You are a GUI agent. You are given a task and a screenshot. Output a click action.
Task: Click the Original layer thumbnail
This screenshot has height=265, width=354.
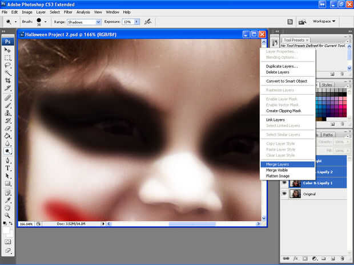coord(295,194)
